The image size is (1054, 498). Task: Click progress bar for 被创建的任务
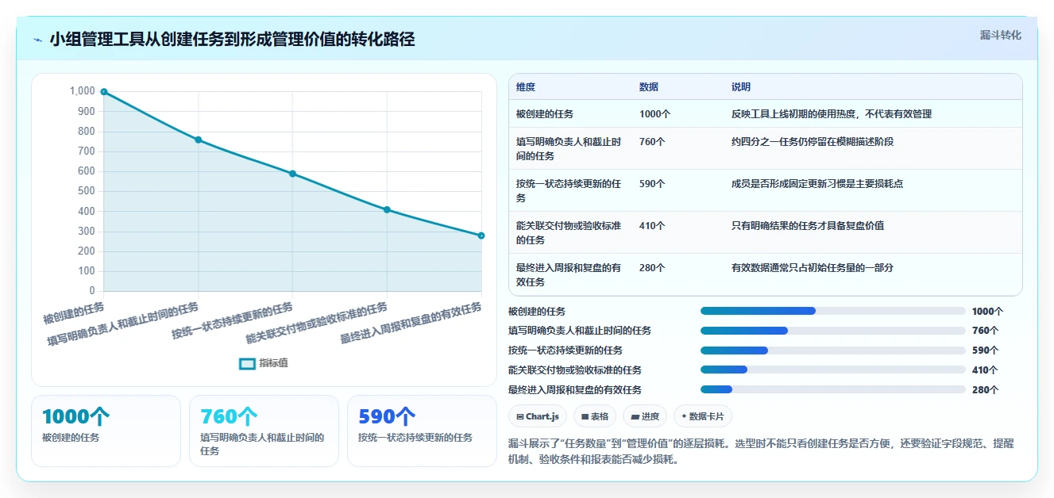(x=833, y=311)
